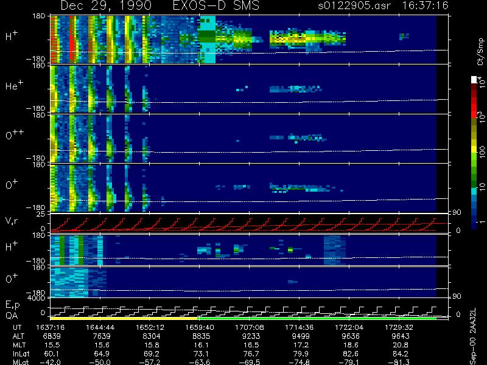This screenshot has height=365, width=487.
Task: Click the 'Ct/Smp' color bar unit label
Action: [x=480, y=52]
